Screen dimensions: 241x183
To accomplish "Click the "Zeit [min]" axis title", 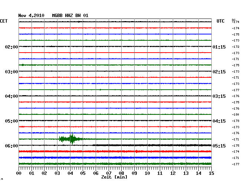I will [114, 177].
